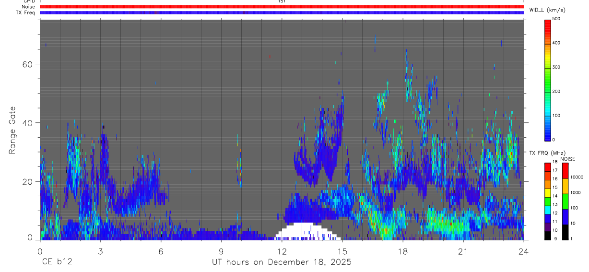589x272 pixels.
Task: Click x-axis tick label '21'
Action: click(x=463, y=251)
